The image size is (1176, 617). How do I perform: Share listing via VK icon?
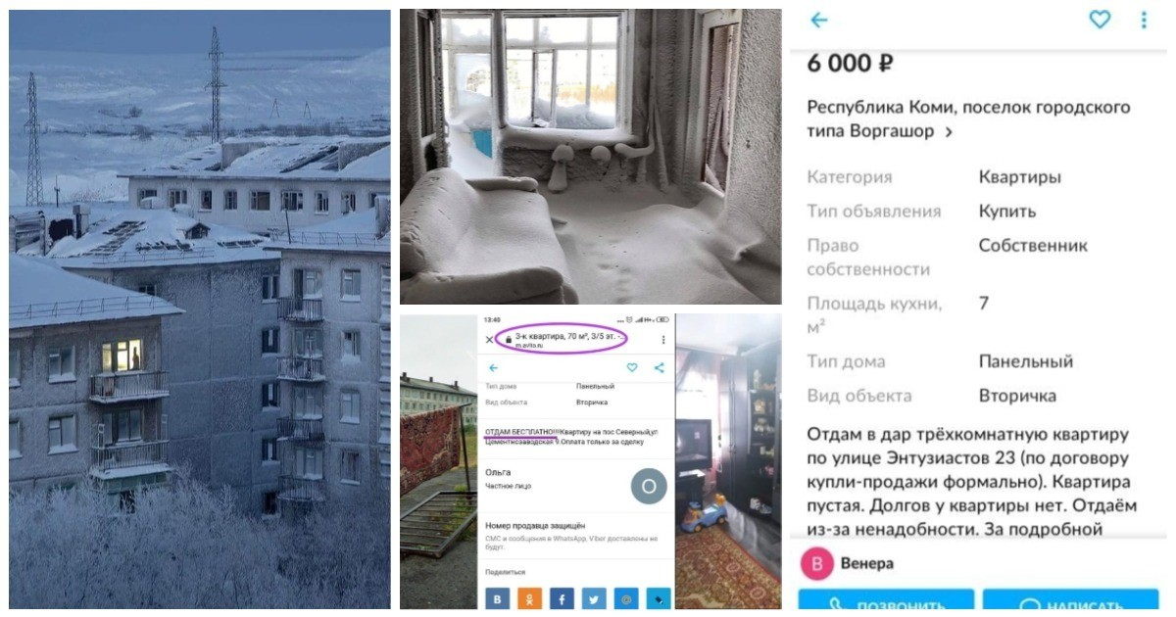(497, 596)
